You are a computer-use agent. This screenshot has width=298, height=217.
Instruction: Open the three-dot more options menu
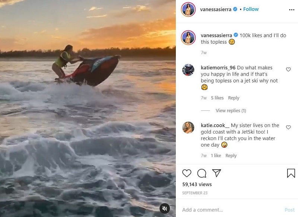click(292, 10)
